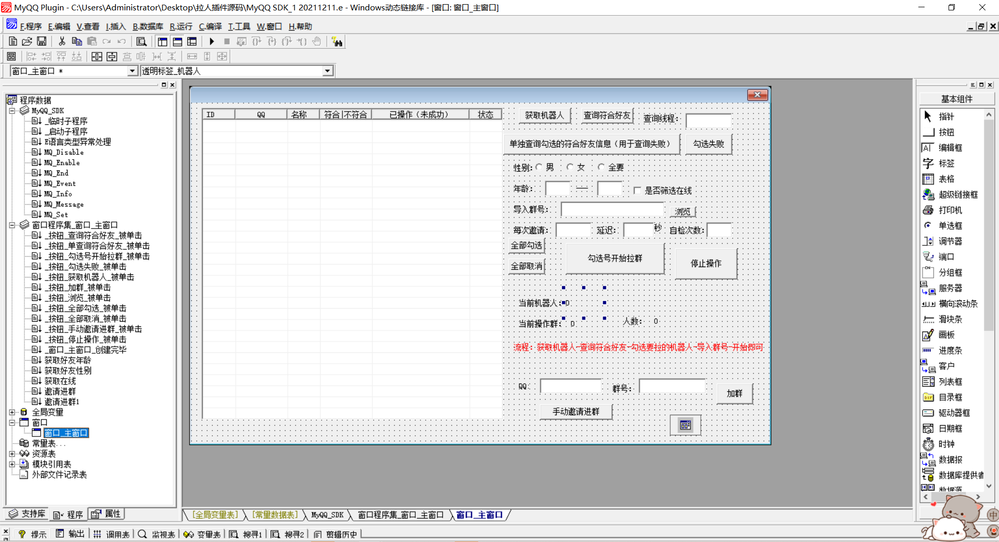Click the Run (play) toolbar icon
This screenshot has height=542, width=999.
point(212,42)
